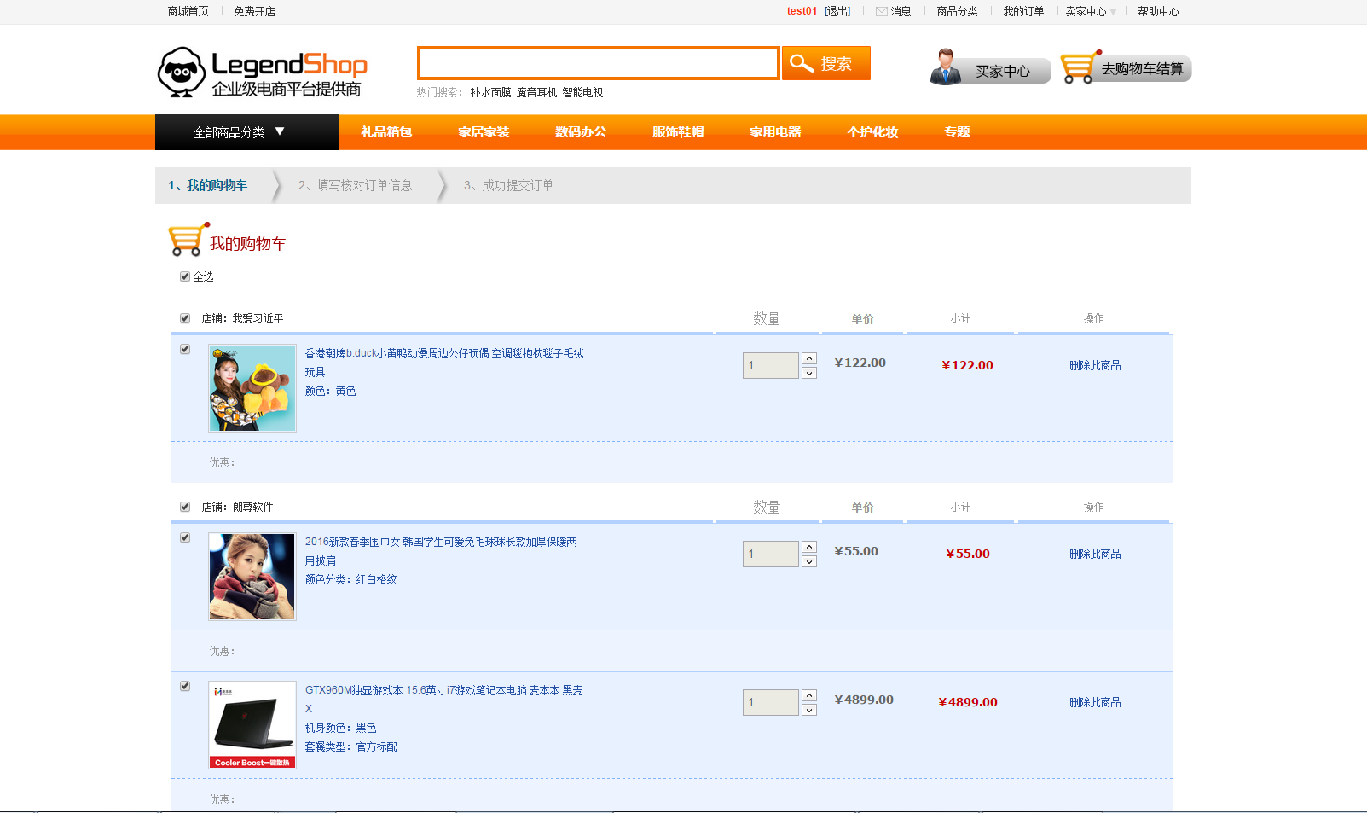1367x813 pixels.
Task: Toggle the 全选 select-all checkbox
Action: 185,276
